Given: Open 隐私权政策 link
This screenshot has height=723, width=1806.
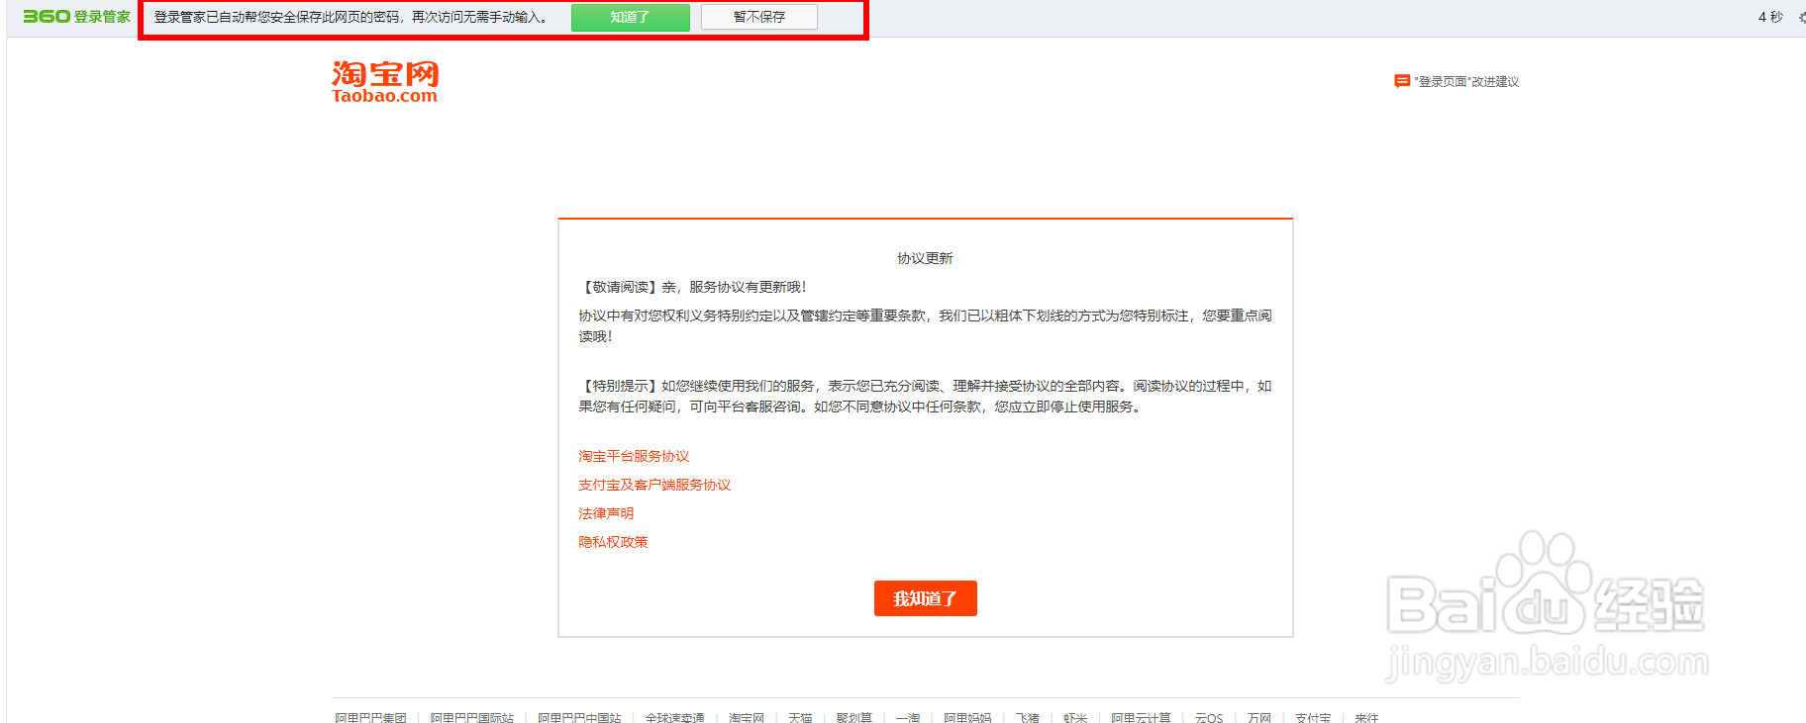Looking at the screenshot, I should (613, 542).
